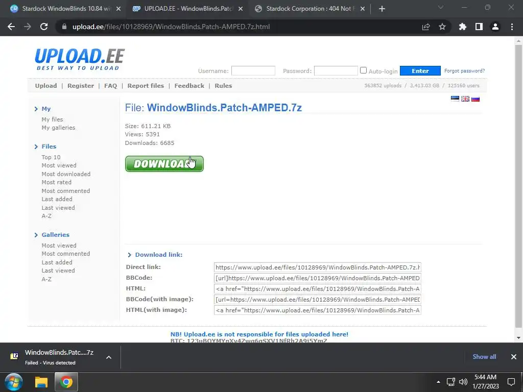Open the FAQ menu item

coord(110,86)
